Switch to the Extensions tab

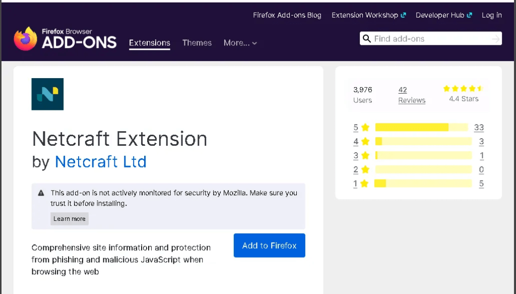point(150,43)
